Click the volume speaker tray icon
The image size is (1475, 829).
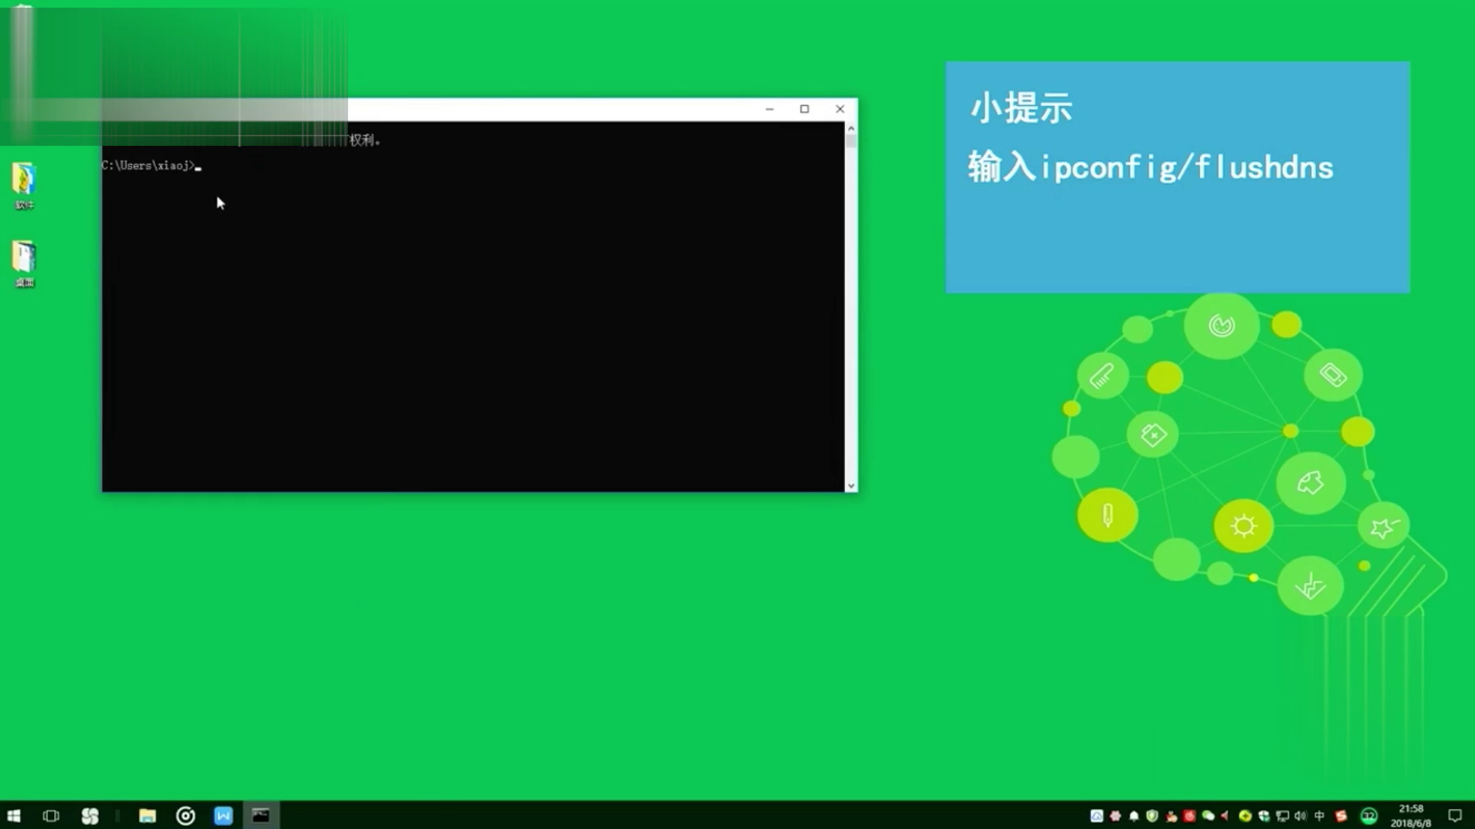tap(1301, 816)
